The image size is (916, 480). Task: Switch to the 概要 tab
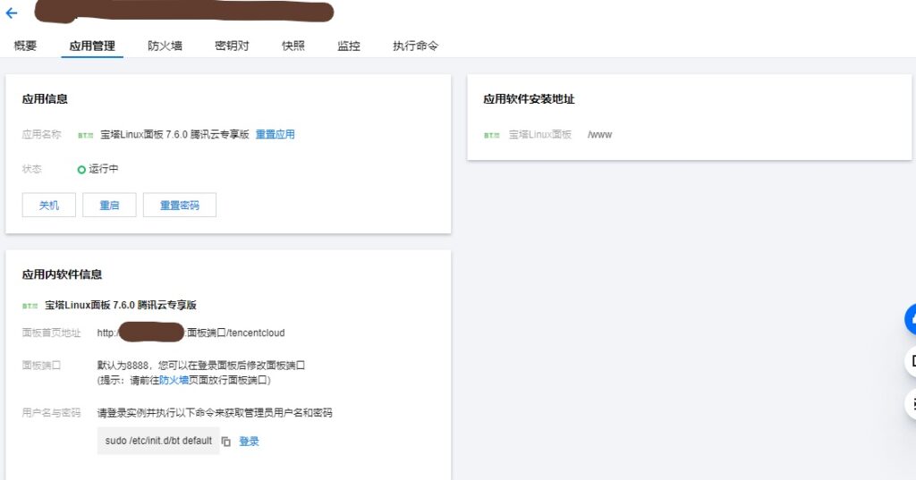25,46
